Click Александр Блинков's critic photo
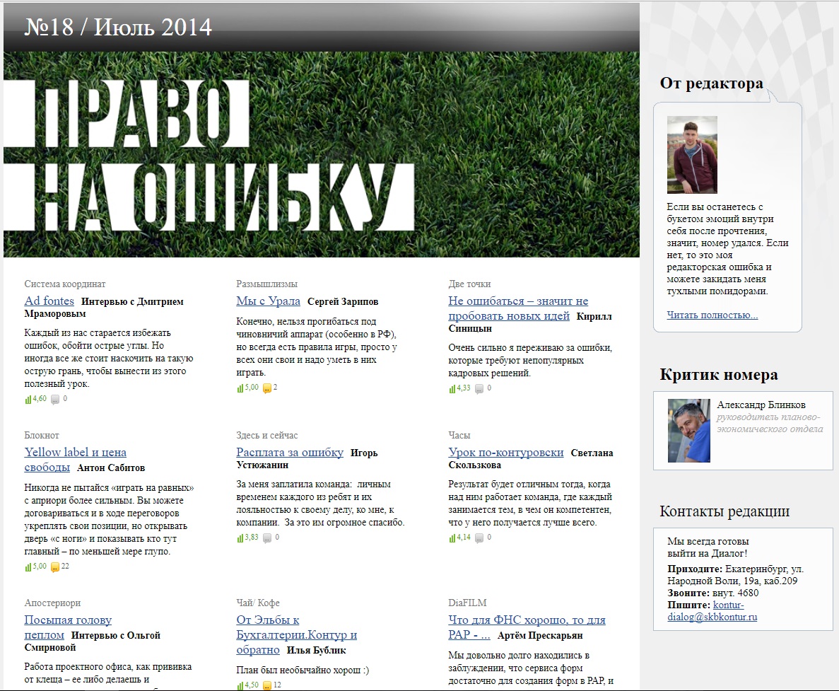The height and width of the screenshot is (691, 839). point(688,431)
